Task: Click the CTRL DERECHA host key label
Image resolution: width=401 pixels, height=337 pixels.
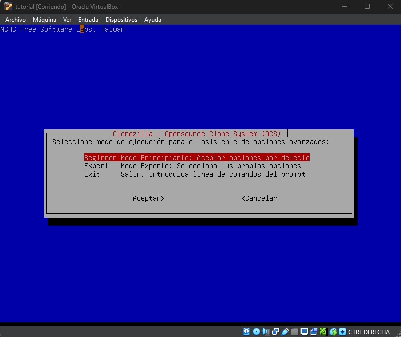Action: (369, 332)
